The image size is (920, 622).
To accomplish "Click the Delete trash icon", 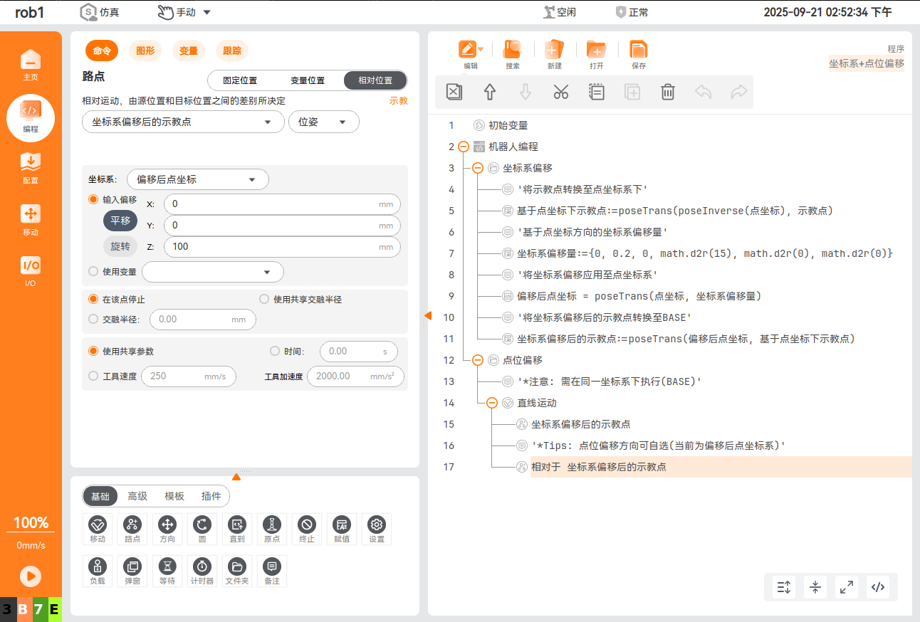I will pos(667,92).
